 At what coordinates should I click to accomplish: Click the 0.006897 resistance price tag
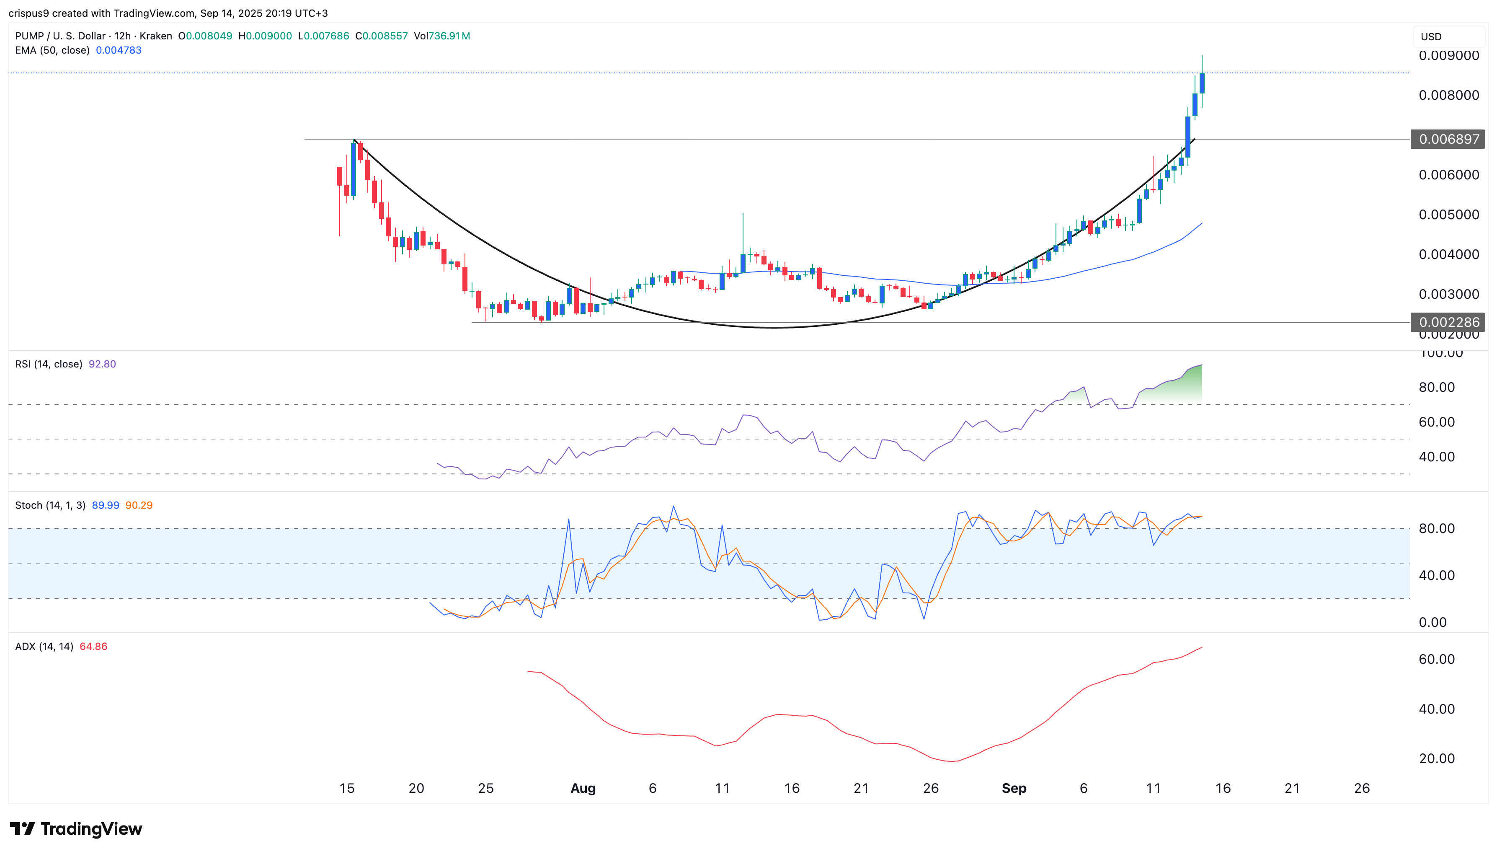pos(1448,139)
